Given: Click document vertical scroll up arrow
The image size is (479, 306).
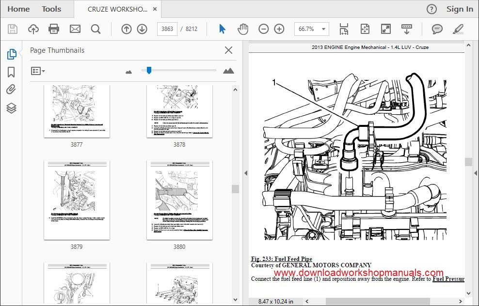Looking at the screenshot, I should pos(469,46).
